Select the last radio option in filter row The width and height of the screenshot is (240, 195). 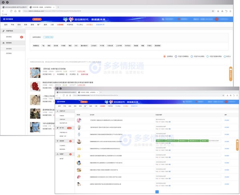tap(226, 56)
